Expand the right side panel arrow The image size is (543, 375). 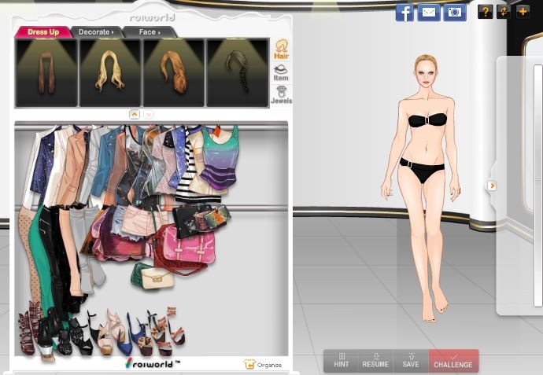click(x=492, y=186)
